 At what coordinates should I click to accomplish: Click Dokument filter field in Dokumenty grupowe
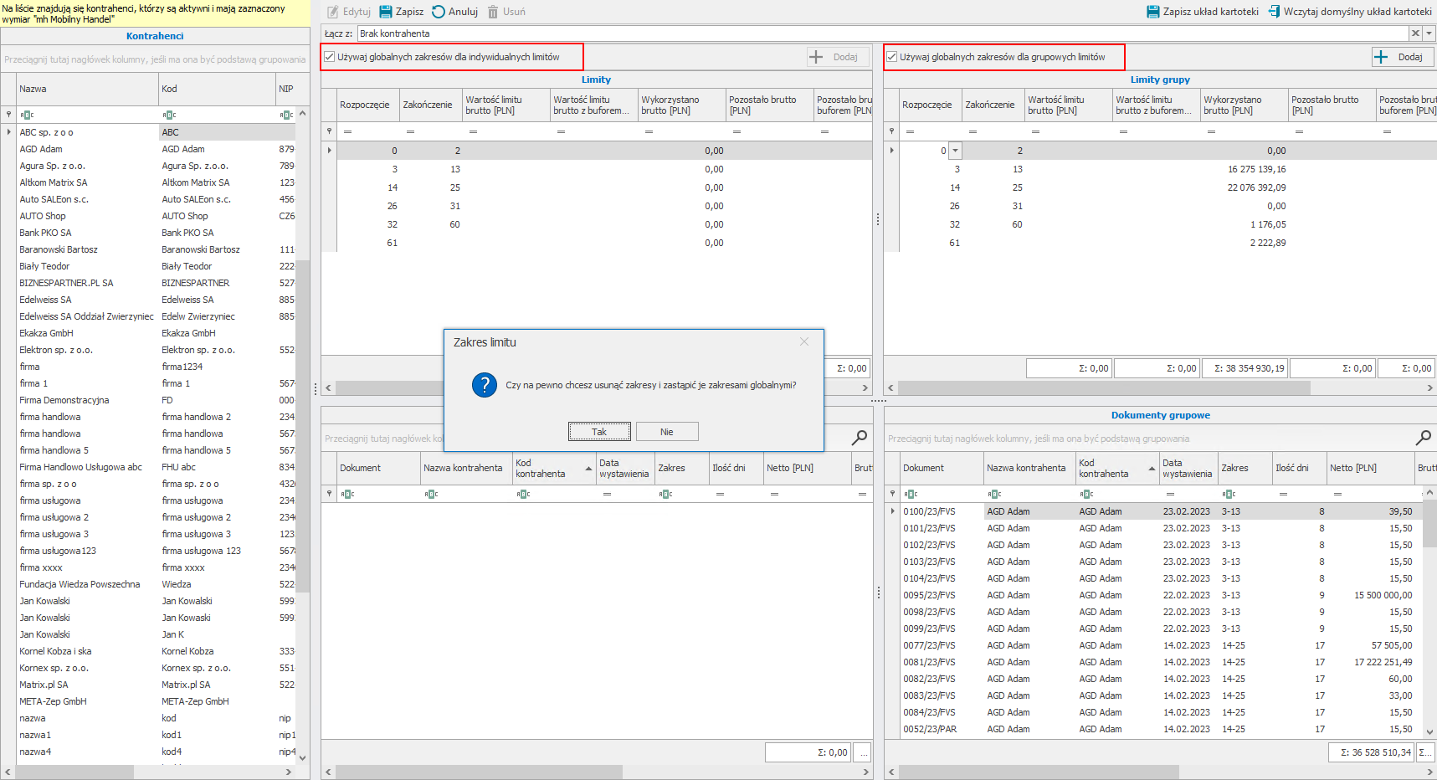pyautogui.click(x=942, y=494)
